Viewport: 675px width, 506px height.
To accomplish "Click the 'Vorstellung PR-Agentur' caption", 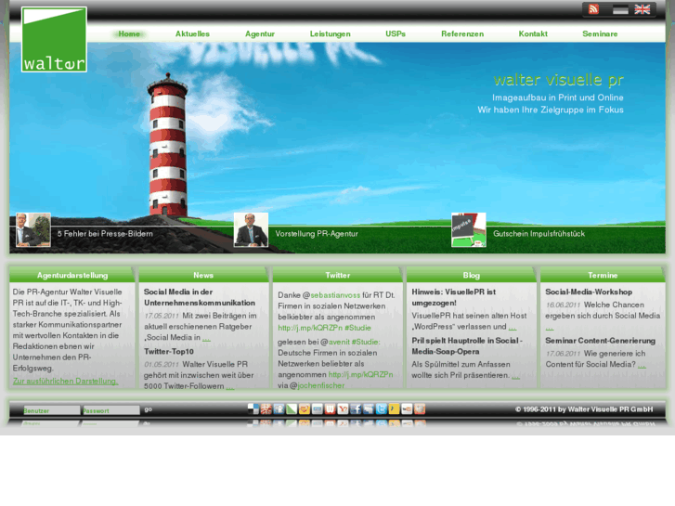I will pyautogui.click(x=317, y=233).
